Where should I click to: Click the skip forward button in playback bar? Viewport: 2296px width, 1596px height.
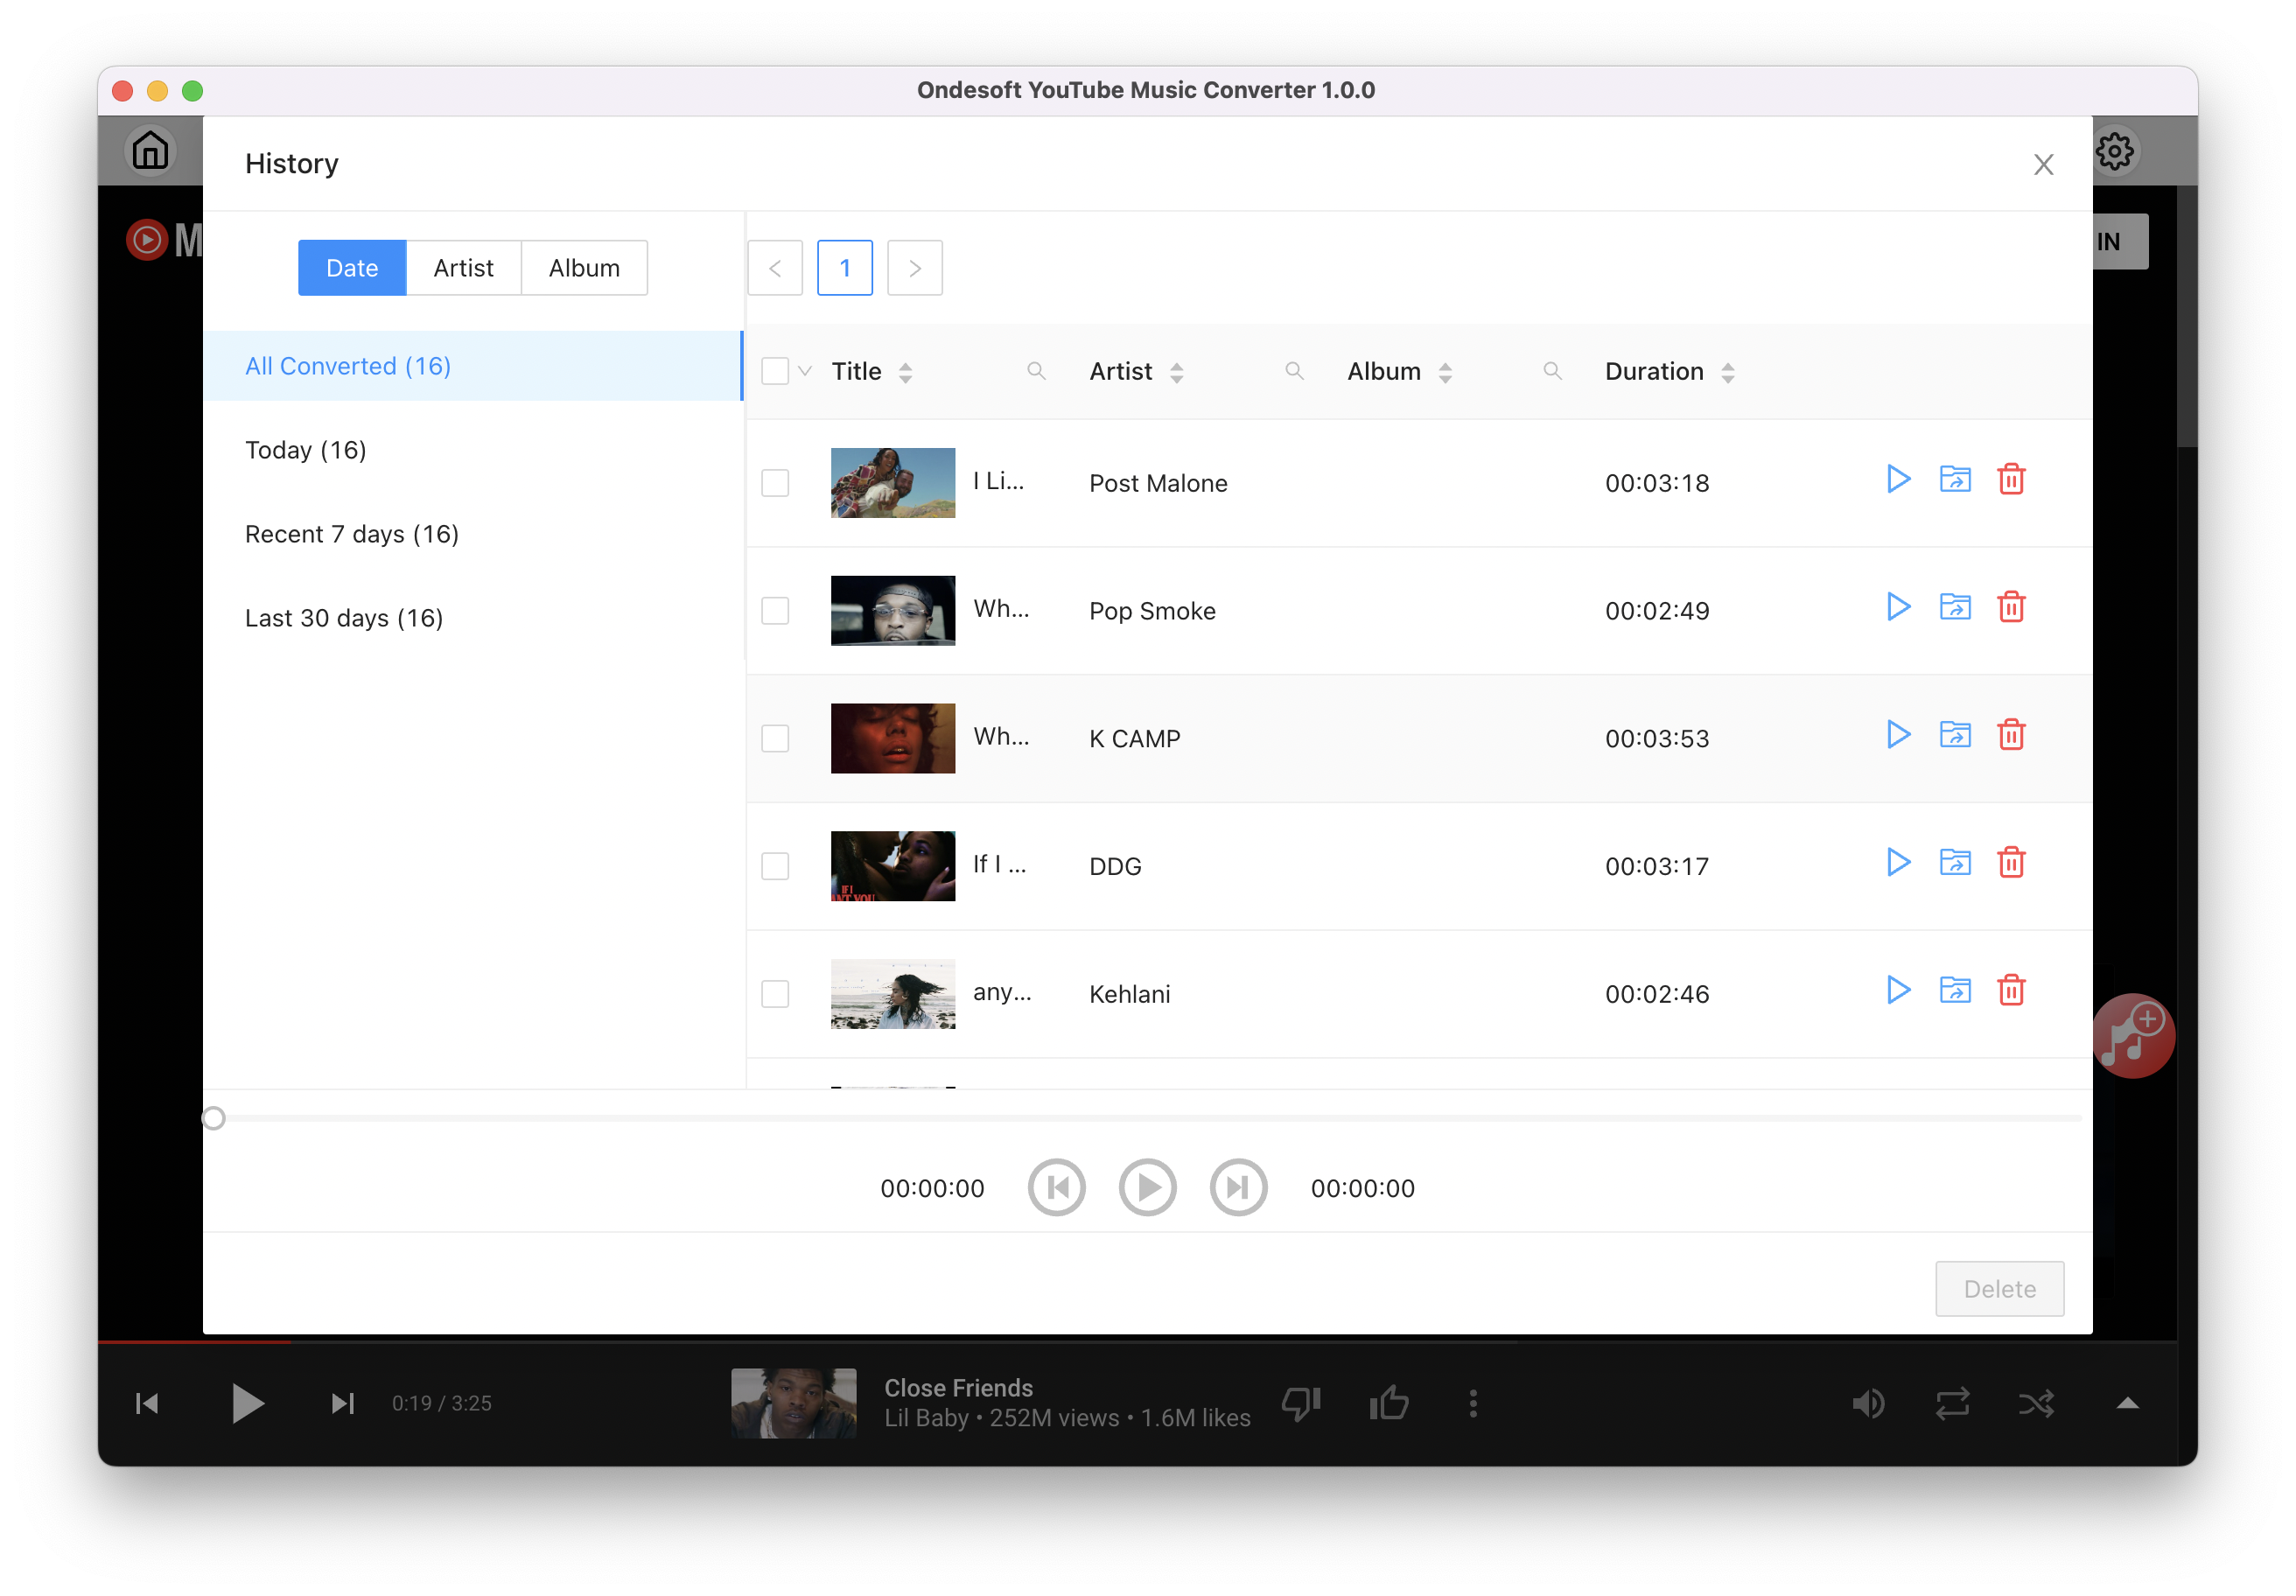[1239, 1186]
